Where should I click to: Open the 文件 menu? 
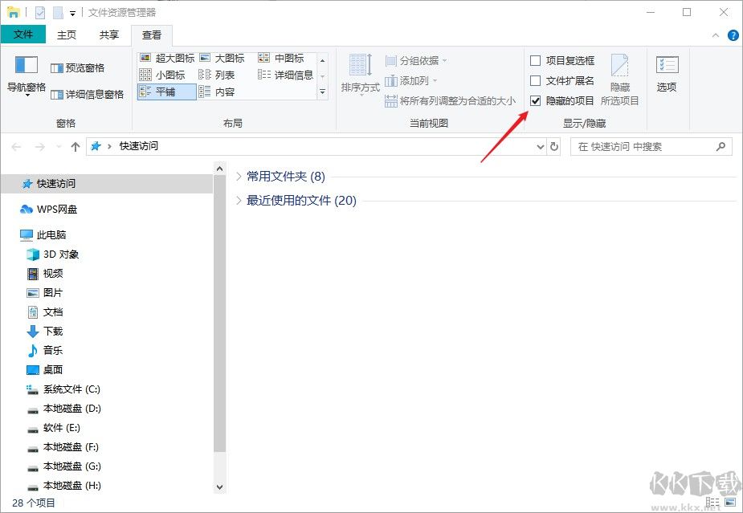click(x=25, y=35)
